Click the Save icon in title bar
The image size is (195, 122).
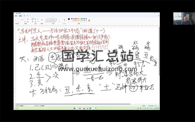point(24,16)
